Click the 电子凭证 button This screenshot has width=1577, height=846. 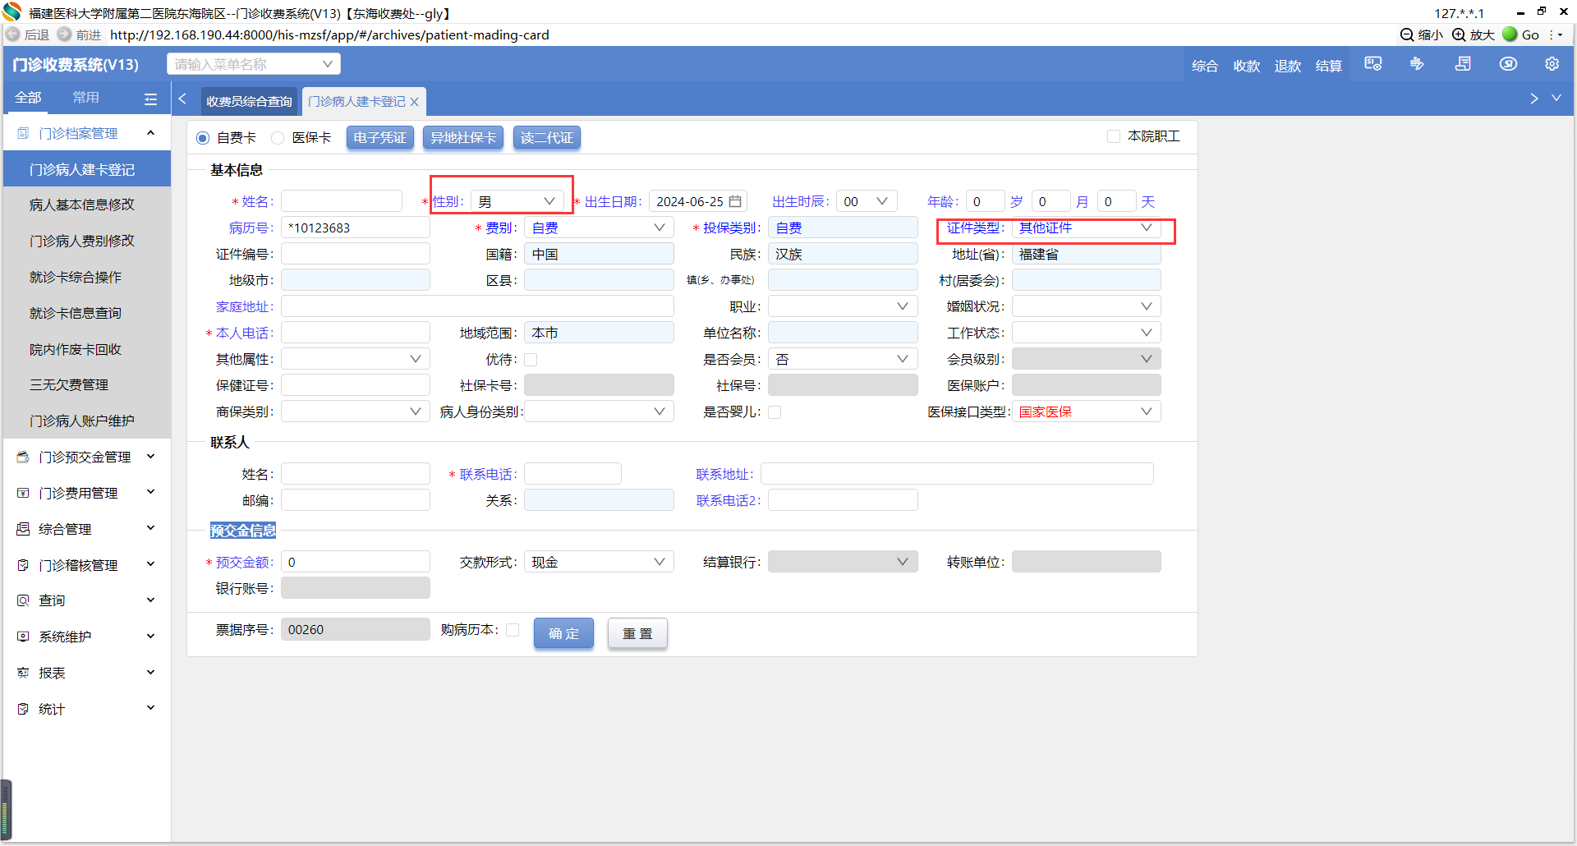point(379,138)
